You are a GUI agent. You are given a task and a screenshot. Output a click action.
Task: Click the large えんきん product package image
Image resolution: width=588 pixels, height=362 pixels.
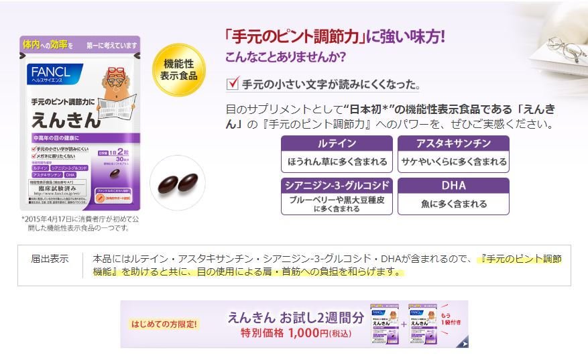80,123
